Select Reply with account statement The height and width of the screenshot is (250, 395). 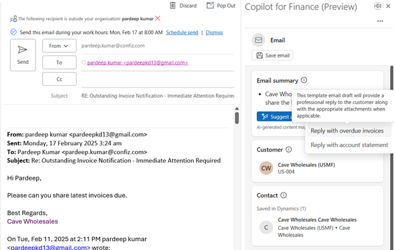click(x=349, y=145)
